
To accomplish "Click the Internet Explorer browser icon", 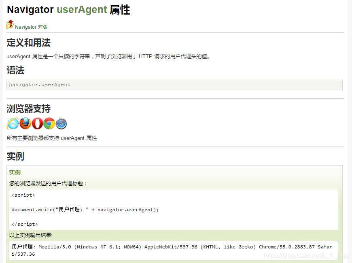I will click(13, 123).
